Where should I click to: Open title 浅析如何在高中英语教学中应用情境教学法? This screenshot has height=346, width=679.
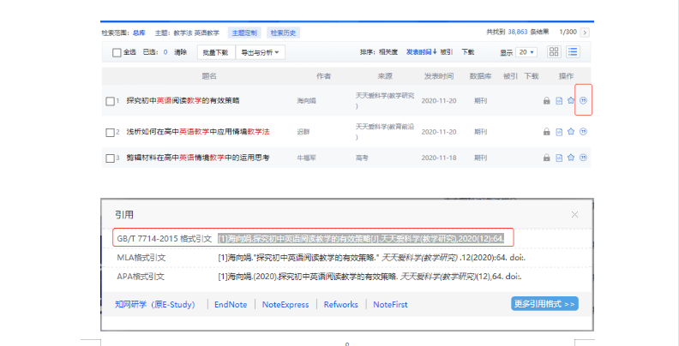pyautogui.click(x=198, y=132)
